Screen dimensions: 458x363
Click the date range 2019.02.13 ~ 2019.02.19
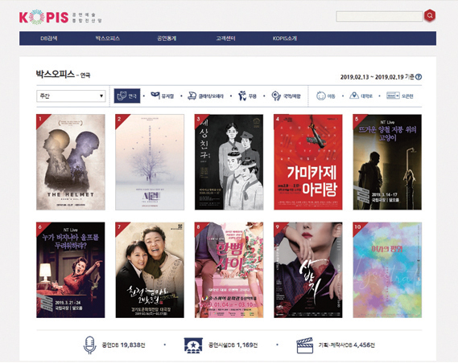pyautogui.click(x=372, y=77)
